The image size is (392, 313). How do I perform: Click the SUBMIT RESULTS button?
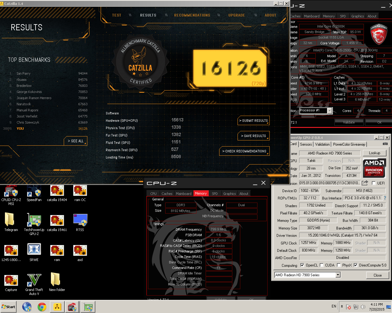(x=254, y=121)
